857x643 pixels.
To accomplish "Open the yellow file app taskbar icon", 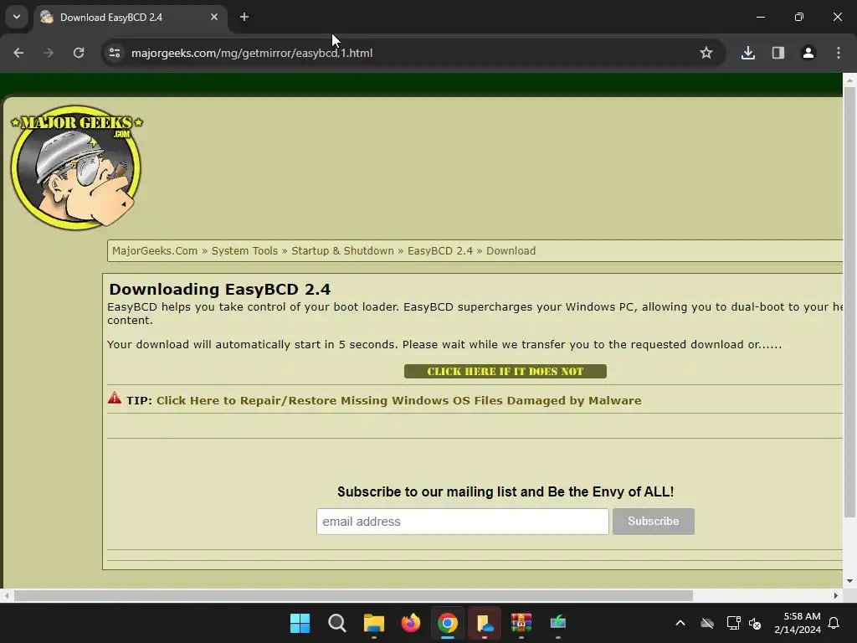I will (485, 623).
